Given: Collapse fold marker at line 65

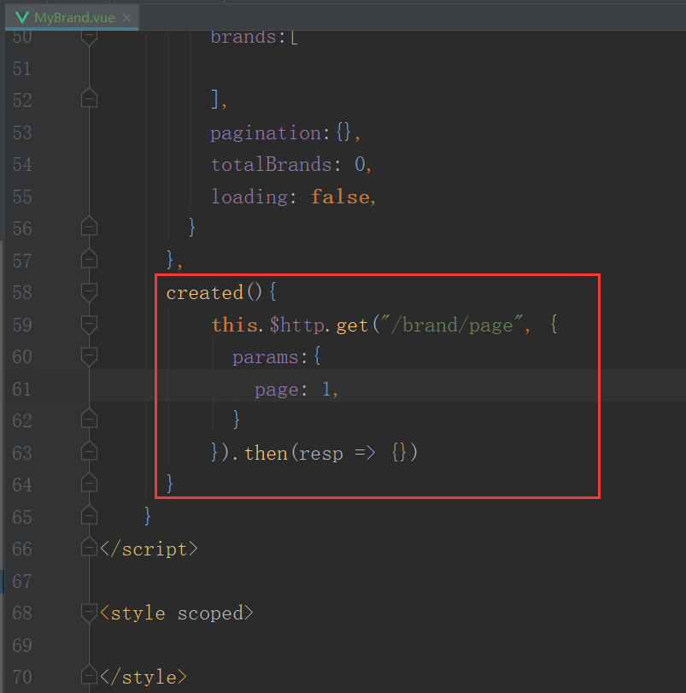Looking at the screenshot, I should [x=89, y=515].
